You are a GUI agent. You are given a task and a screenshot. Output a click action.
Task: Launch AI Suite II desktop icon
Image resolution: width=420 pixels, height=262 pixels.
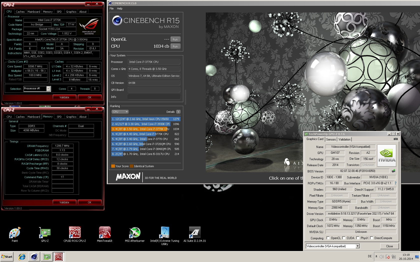point(195,234)
